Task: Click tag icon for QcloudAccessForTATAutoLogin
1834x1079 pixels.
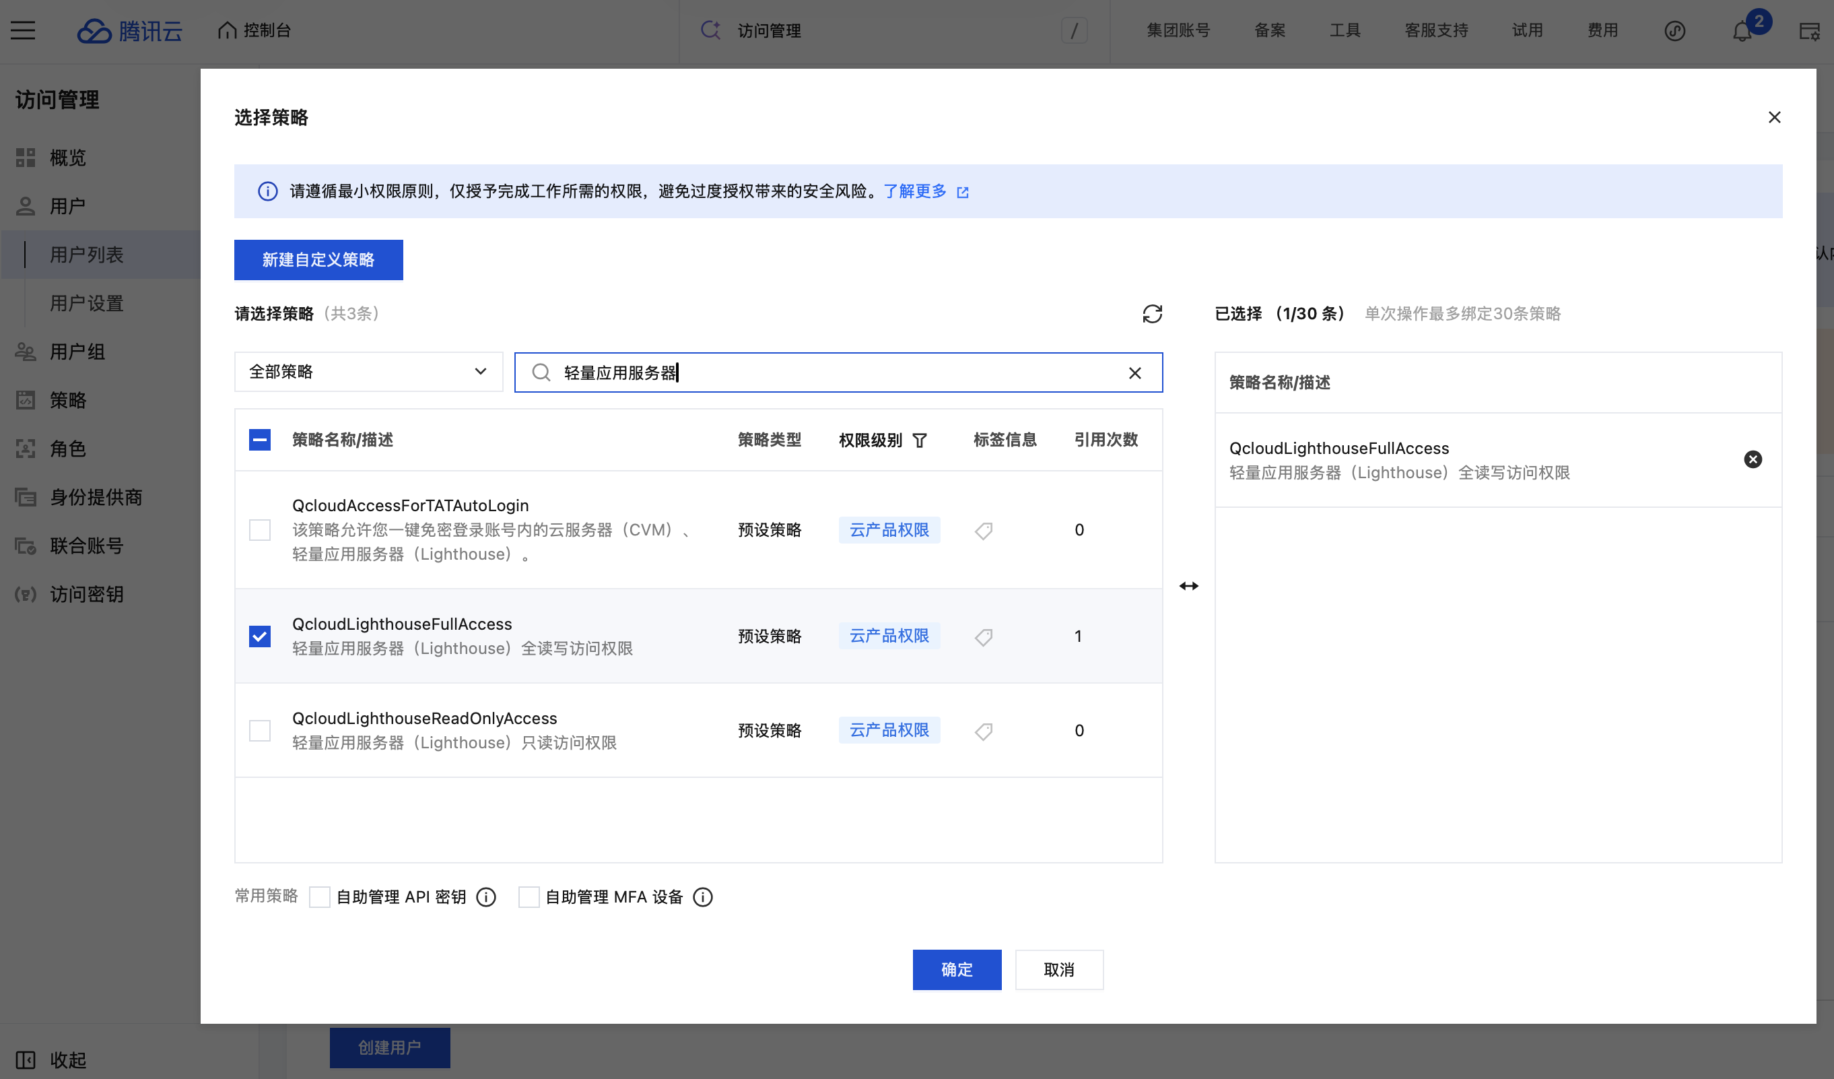Action: [983, 531]
